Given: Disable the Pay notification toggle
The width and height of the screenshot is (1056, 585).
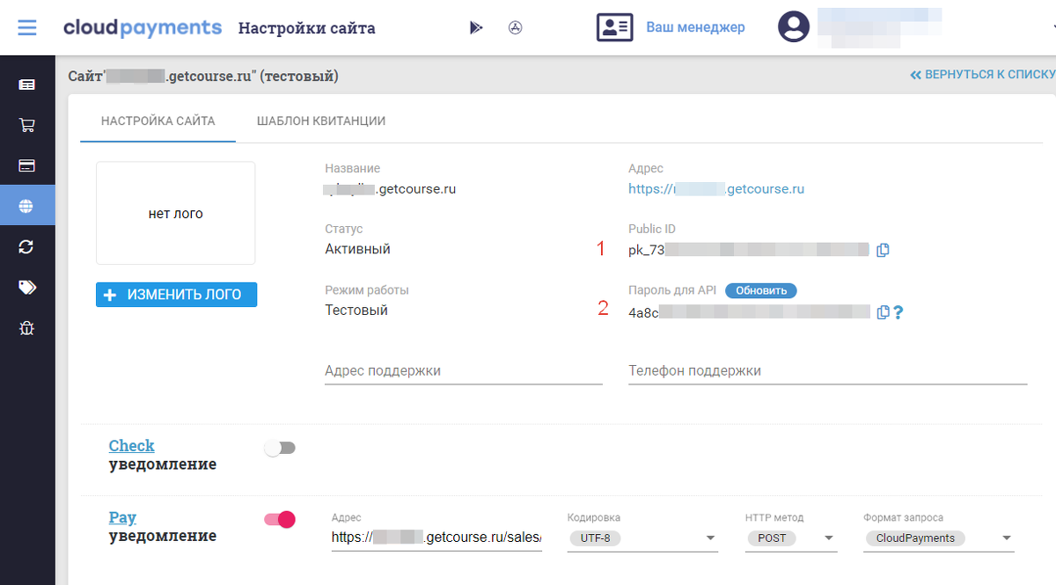Looking at the screenshot, I should [x=280, y=520].
